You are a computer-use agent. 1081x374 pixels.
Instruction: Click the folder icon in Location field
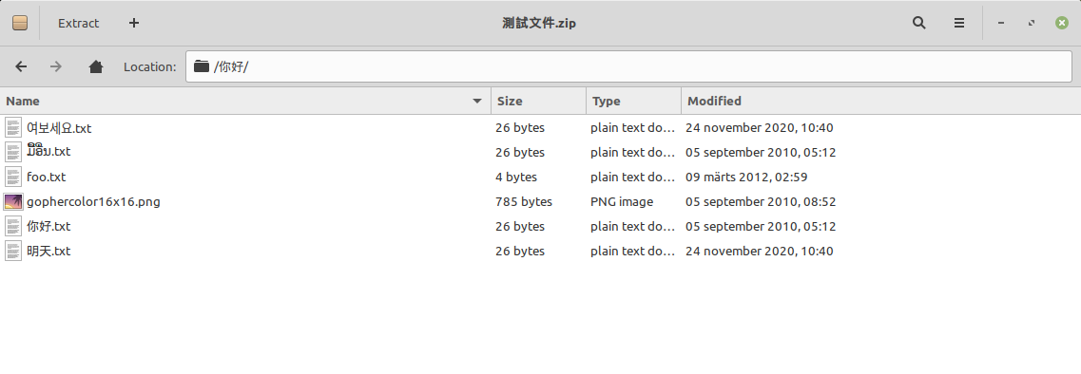coord(202,66)
